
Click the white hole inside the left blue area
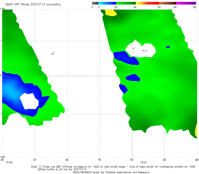click(x=29, y=101)
